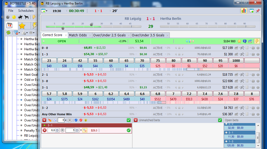The image size is (267, 149).
Task: Open tools icon for 0 - 0 row
Action: point(242,48)
